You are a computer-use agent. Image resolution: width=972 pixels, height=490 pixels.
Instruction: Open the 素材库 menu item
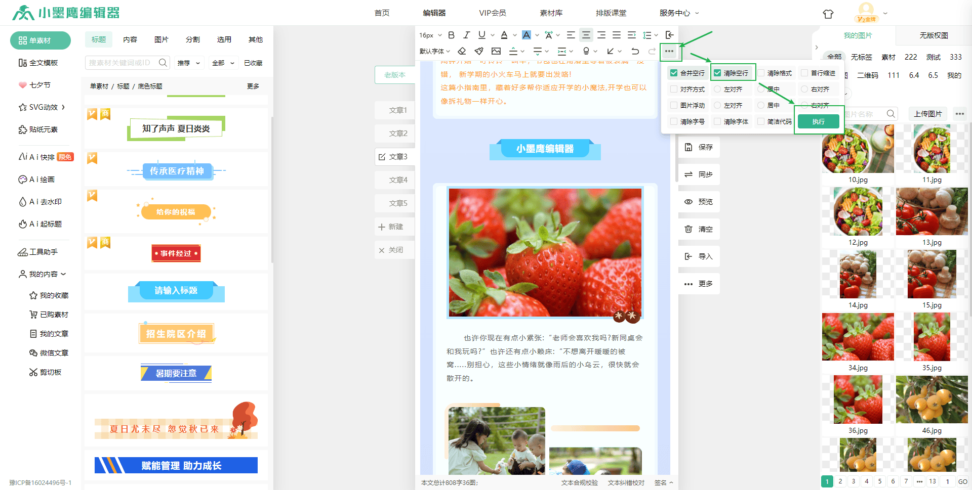[x=551, y=13]
